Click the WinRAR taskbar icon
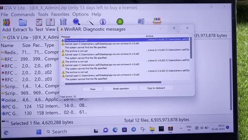Image resolution: width=248 pixels, height=140 pixels. tap(170, 129)
